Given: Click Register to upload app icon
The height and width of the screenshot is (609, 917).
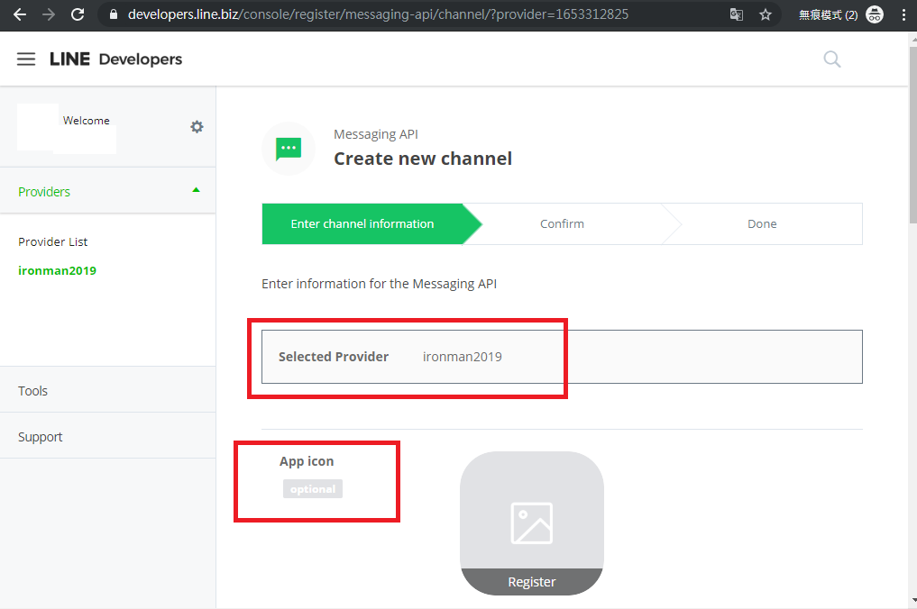Looking at the screenshot, I should [532, 582].
